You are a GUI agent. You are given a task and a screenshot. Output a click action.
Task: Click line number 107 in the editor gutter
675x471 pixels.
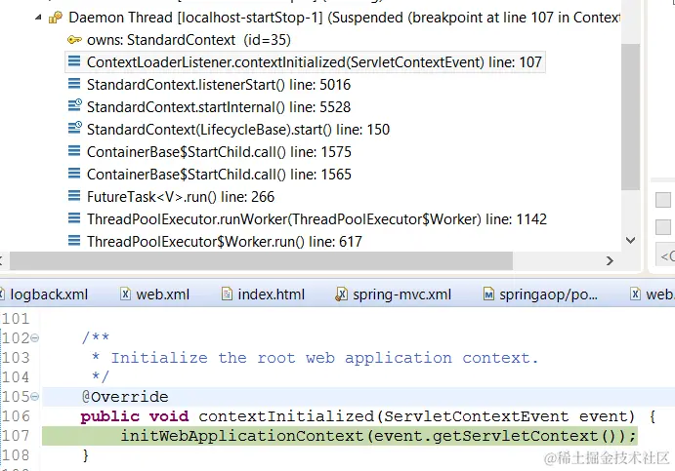(x=16, y=436)
